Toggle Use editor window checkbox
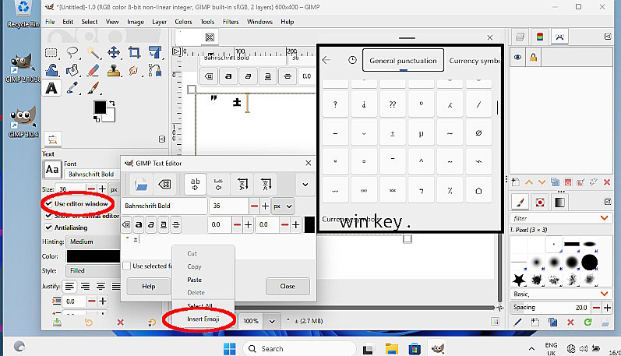The height and width of the screenshot is (356, 621). [x=49, y=203]
